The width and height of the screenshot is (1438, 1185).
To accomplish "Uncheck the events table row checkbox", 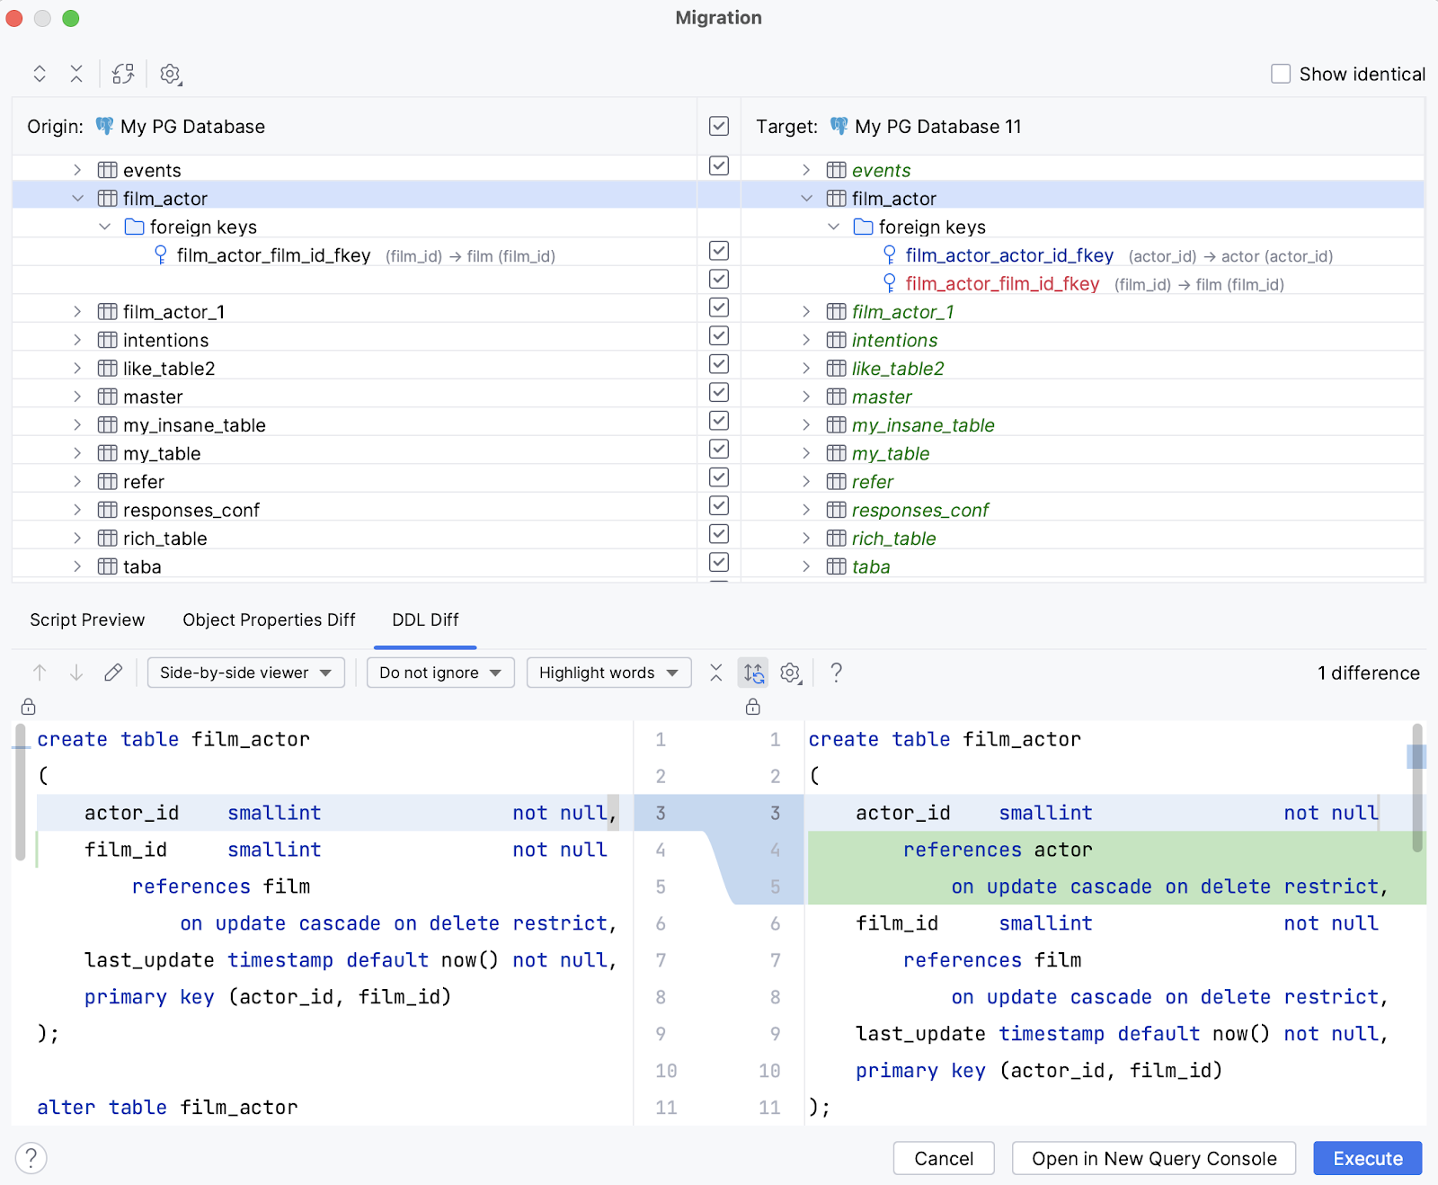I will pos(718,166).
